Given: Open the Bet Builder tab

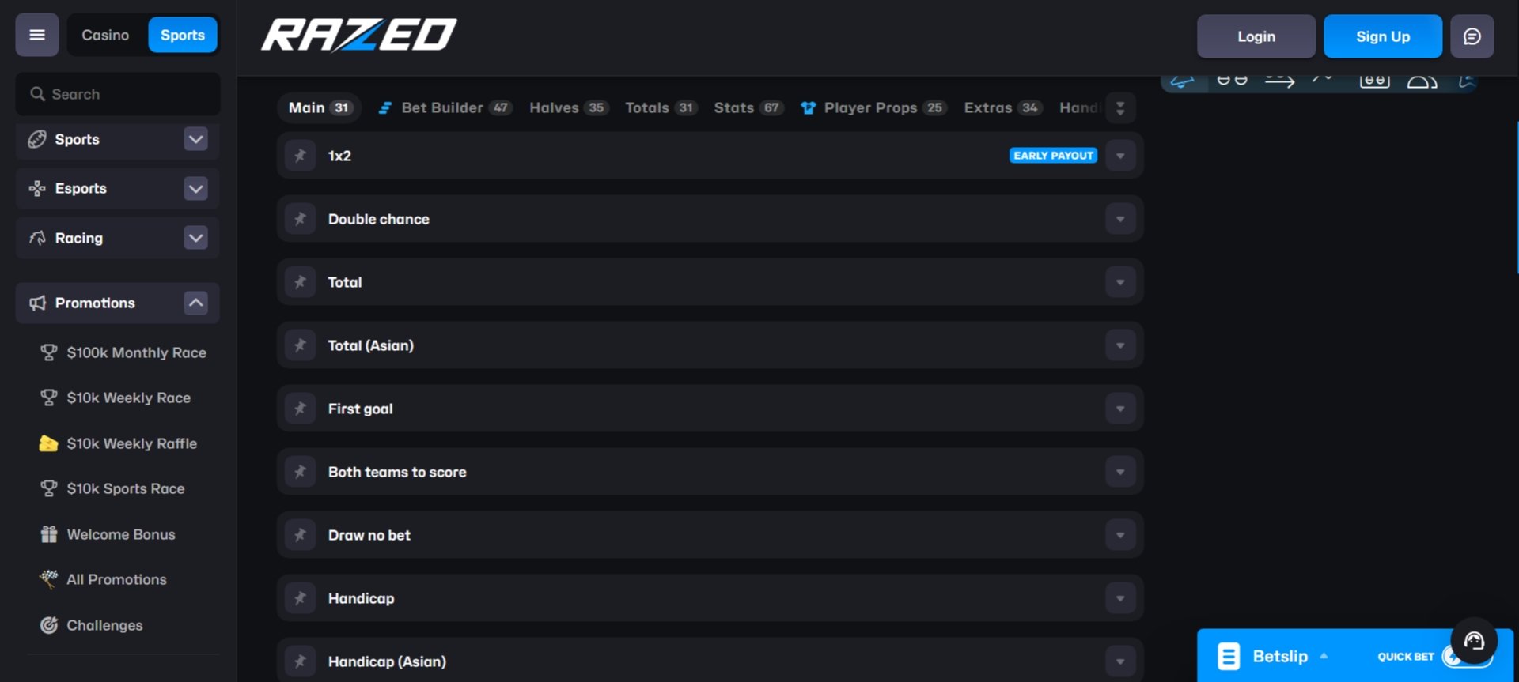Looking at the screenshot, I should point(445,107).
